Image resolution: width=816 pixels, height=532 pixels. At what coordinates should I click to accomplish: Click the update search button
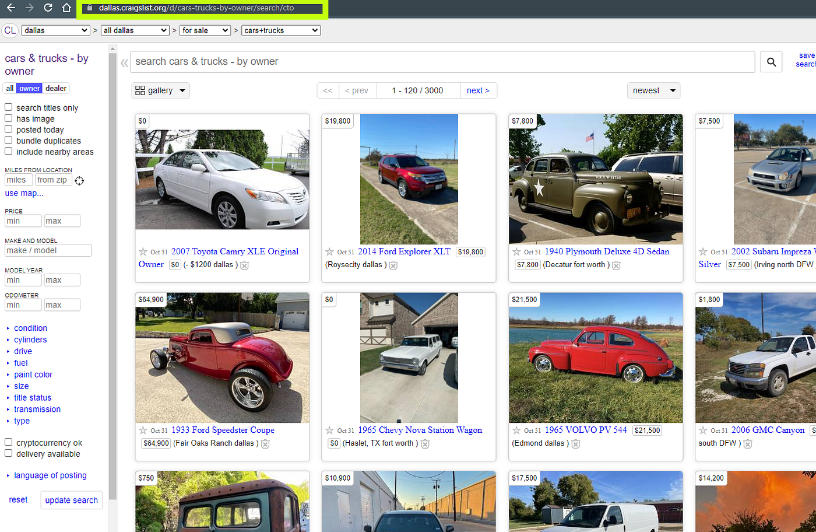[x=72, y=501]
